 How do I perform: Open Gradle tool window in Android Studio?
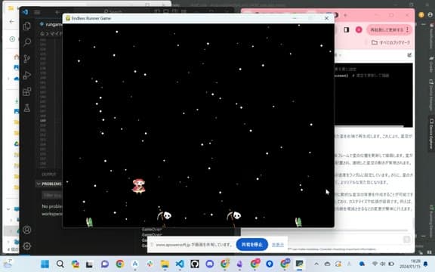click(431, 66)
